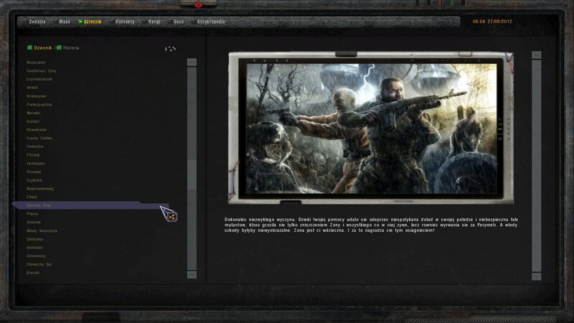The width and height of the screenshot is (574, 323).
Task: Open the Zadania tab
Action: (x=37, y=22)
